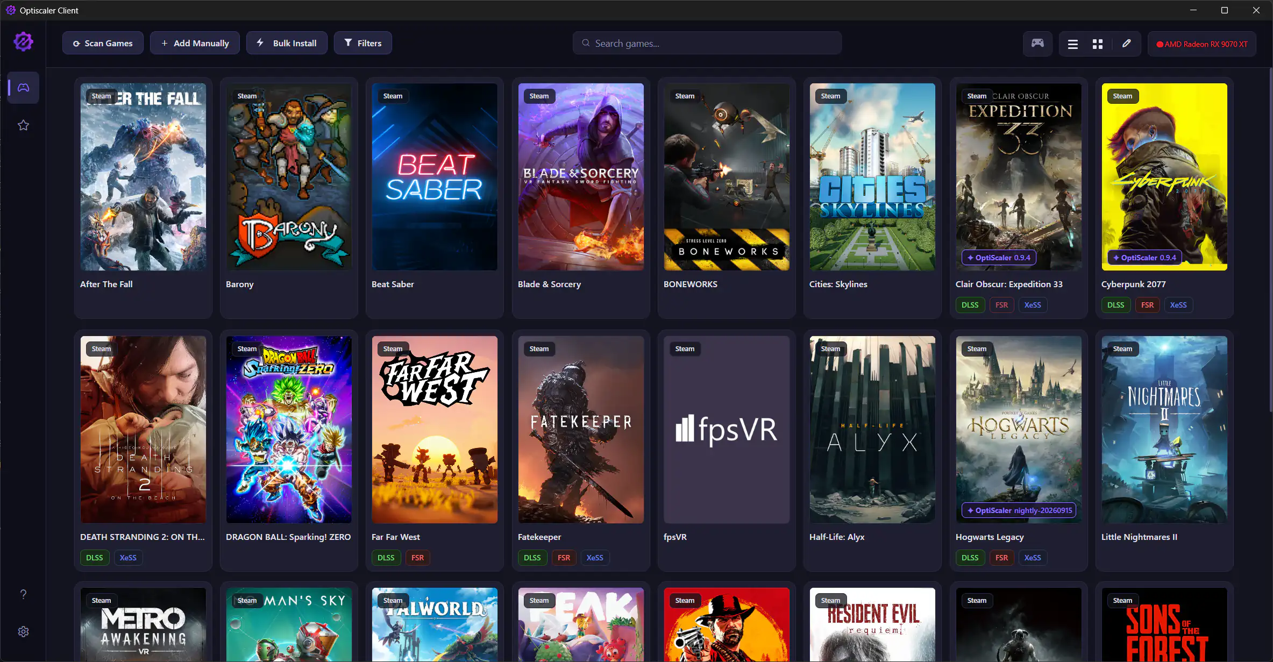Open Clair Obscur: Expedition 33 cover

point(1019,176)
